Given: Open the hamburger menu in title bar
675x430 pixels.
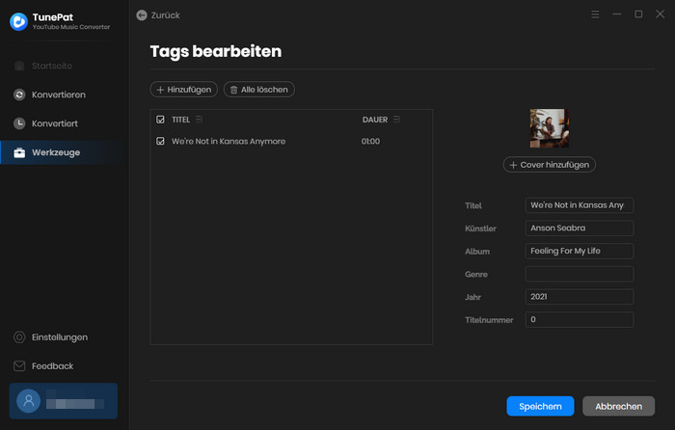Looking at the screenshot, I should click(x=595, y=14).
